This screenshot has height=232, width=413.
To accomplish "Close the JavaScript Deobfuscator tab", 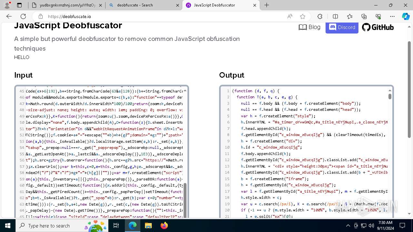I will pyautogui.click(x=255, y=5).
